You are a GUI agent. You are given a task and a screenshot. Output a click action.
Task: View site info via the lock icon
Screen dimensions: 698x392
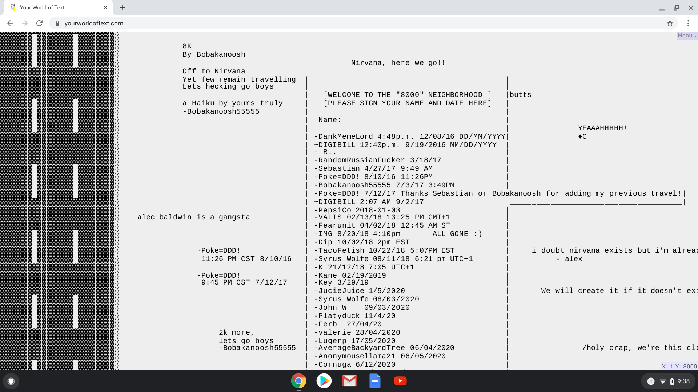57,23
